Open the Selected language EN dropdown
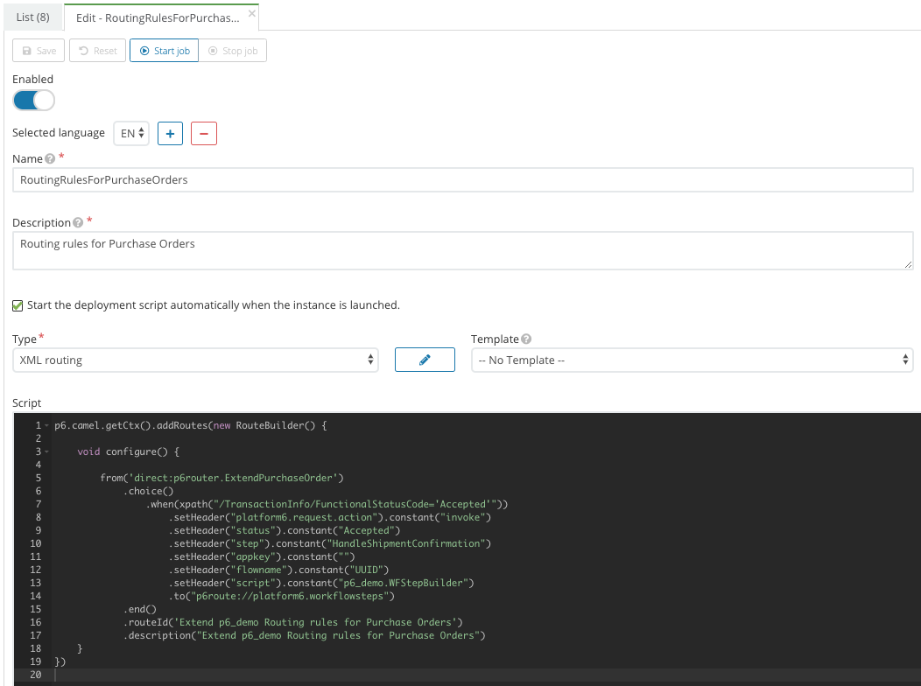 coord(130,133)
